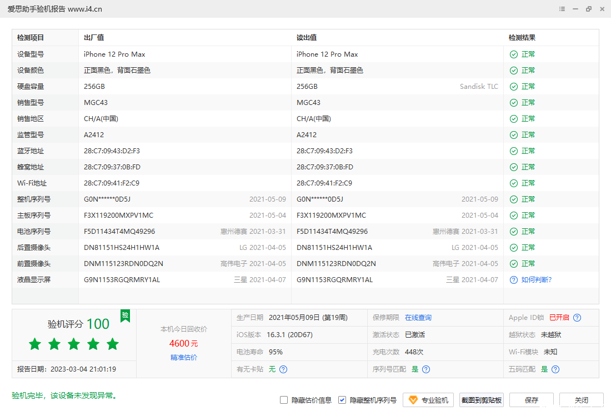611x416 pixels.
Task: Uncheck the 隐藏整机序列号 checkbox
Action: [342, 400]
